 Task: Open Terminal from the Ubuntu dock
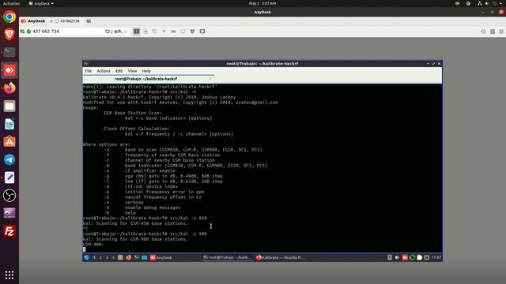click(x=9, y=52)
